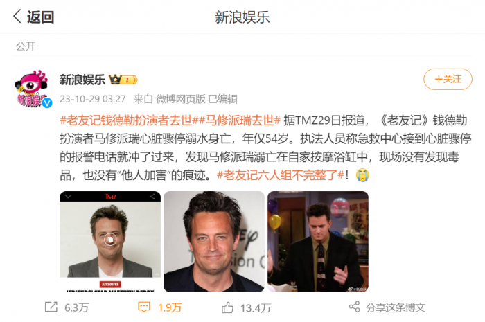Click the blue verified V badge
Viewport: 485px width, 322px height.
(x=47, y=102)
